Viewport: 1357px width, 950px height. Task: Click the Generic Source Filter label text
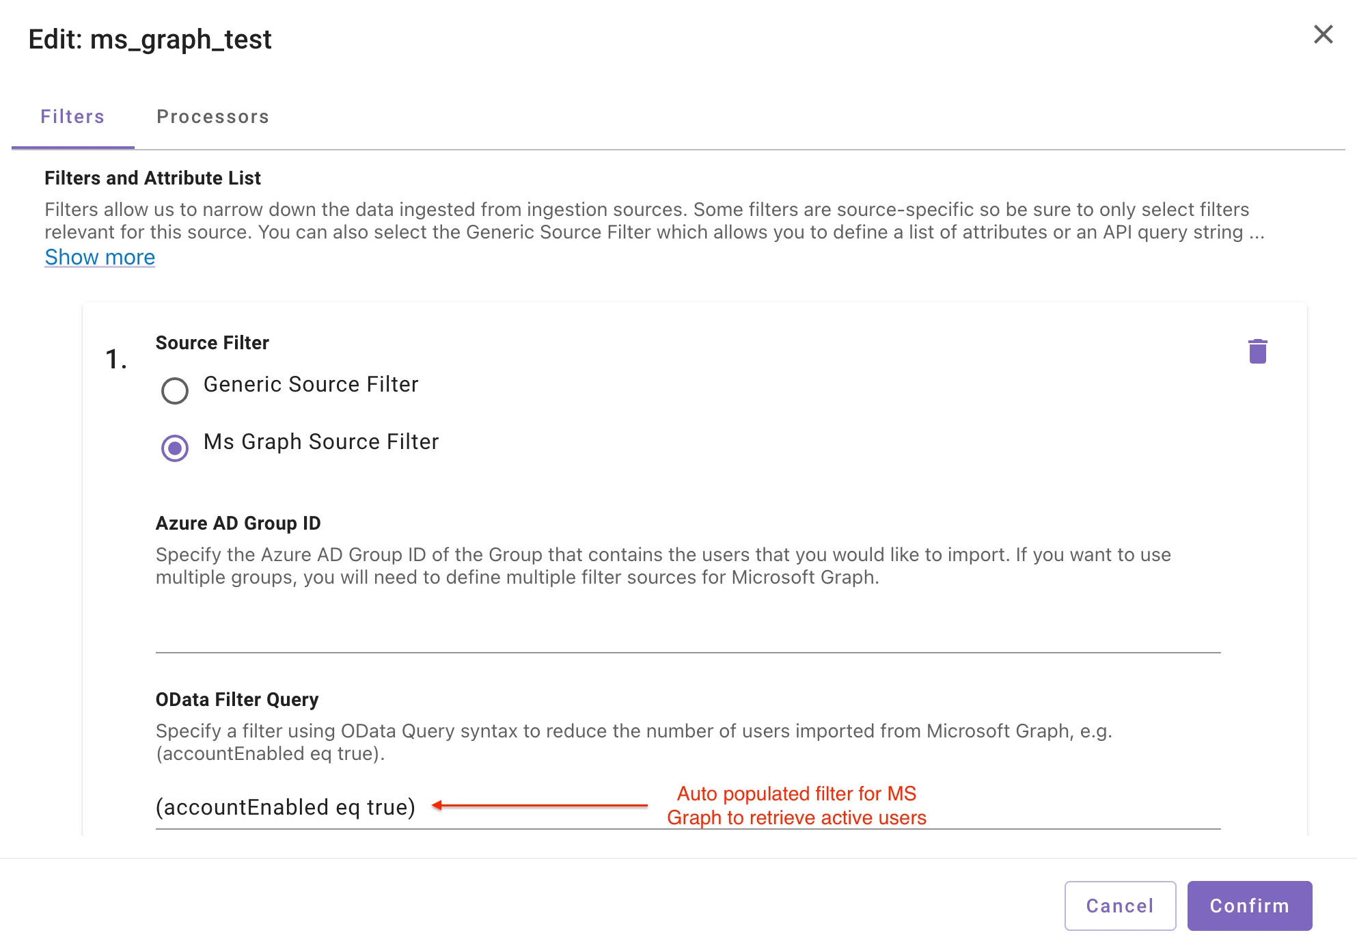coord(311,384)
